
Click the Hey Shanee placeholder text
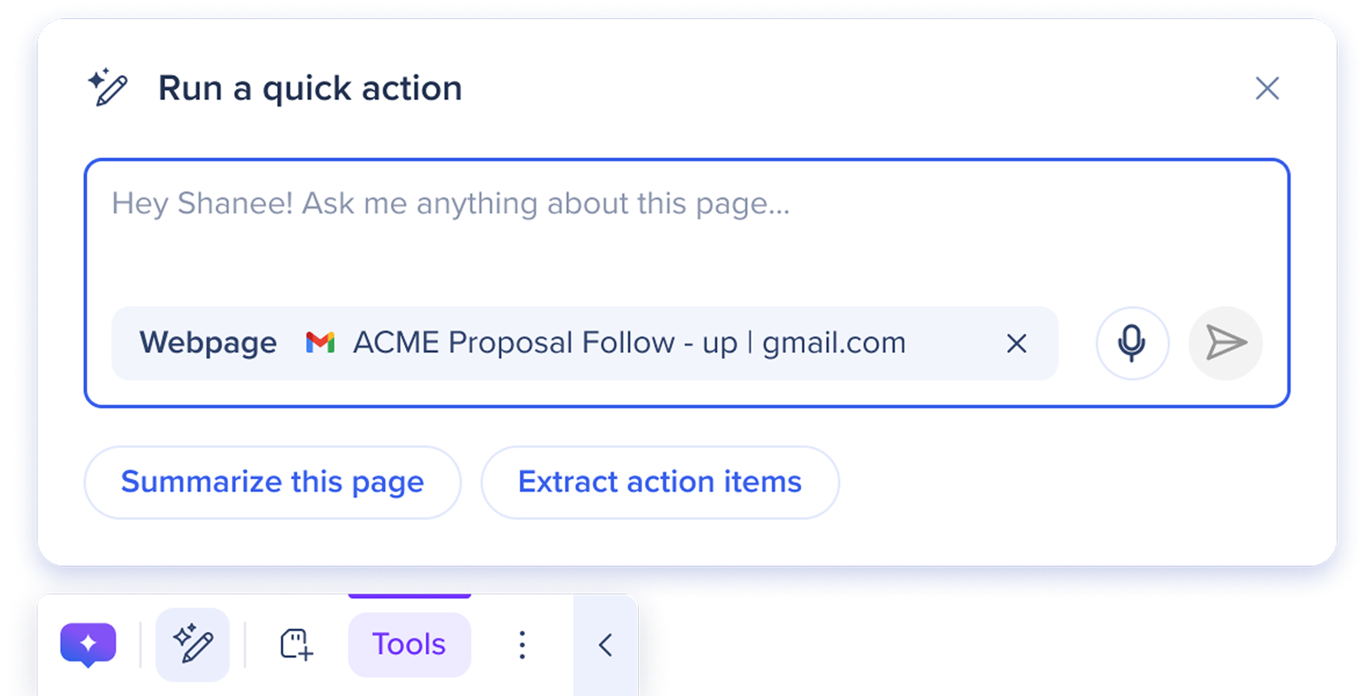[450, 204]
